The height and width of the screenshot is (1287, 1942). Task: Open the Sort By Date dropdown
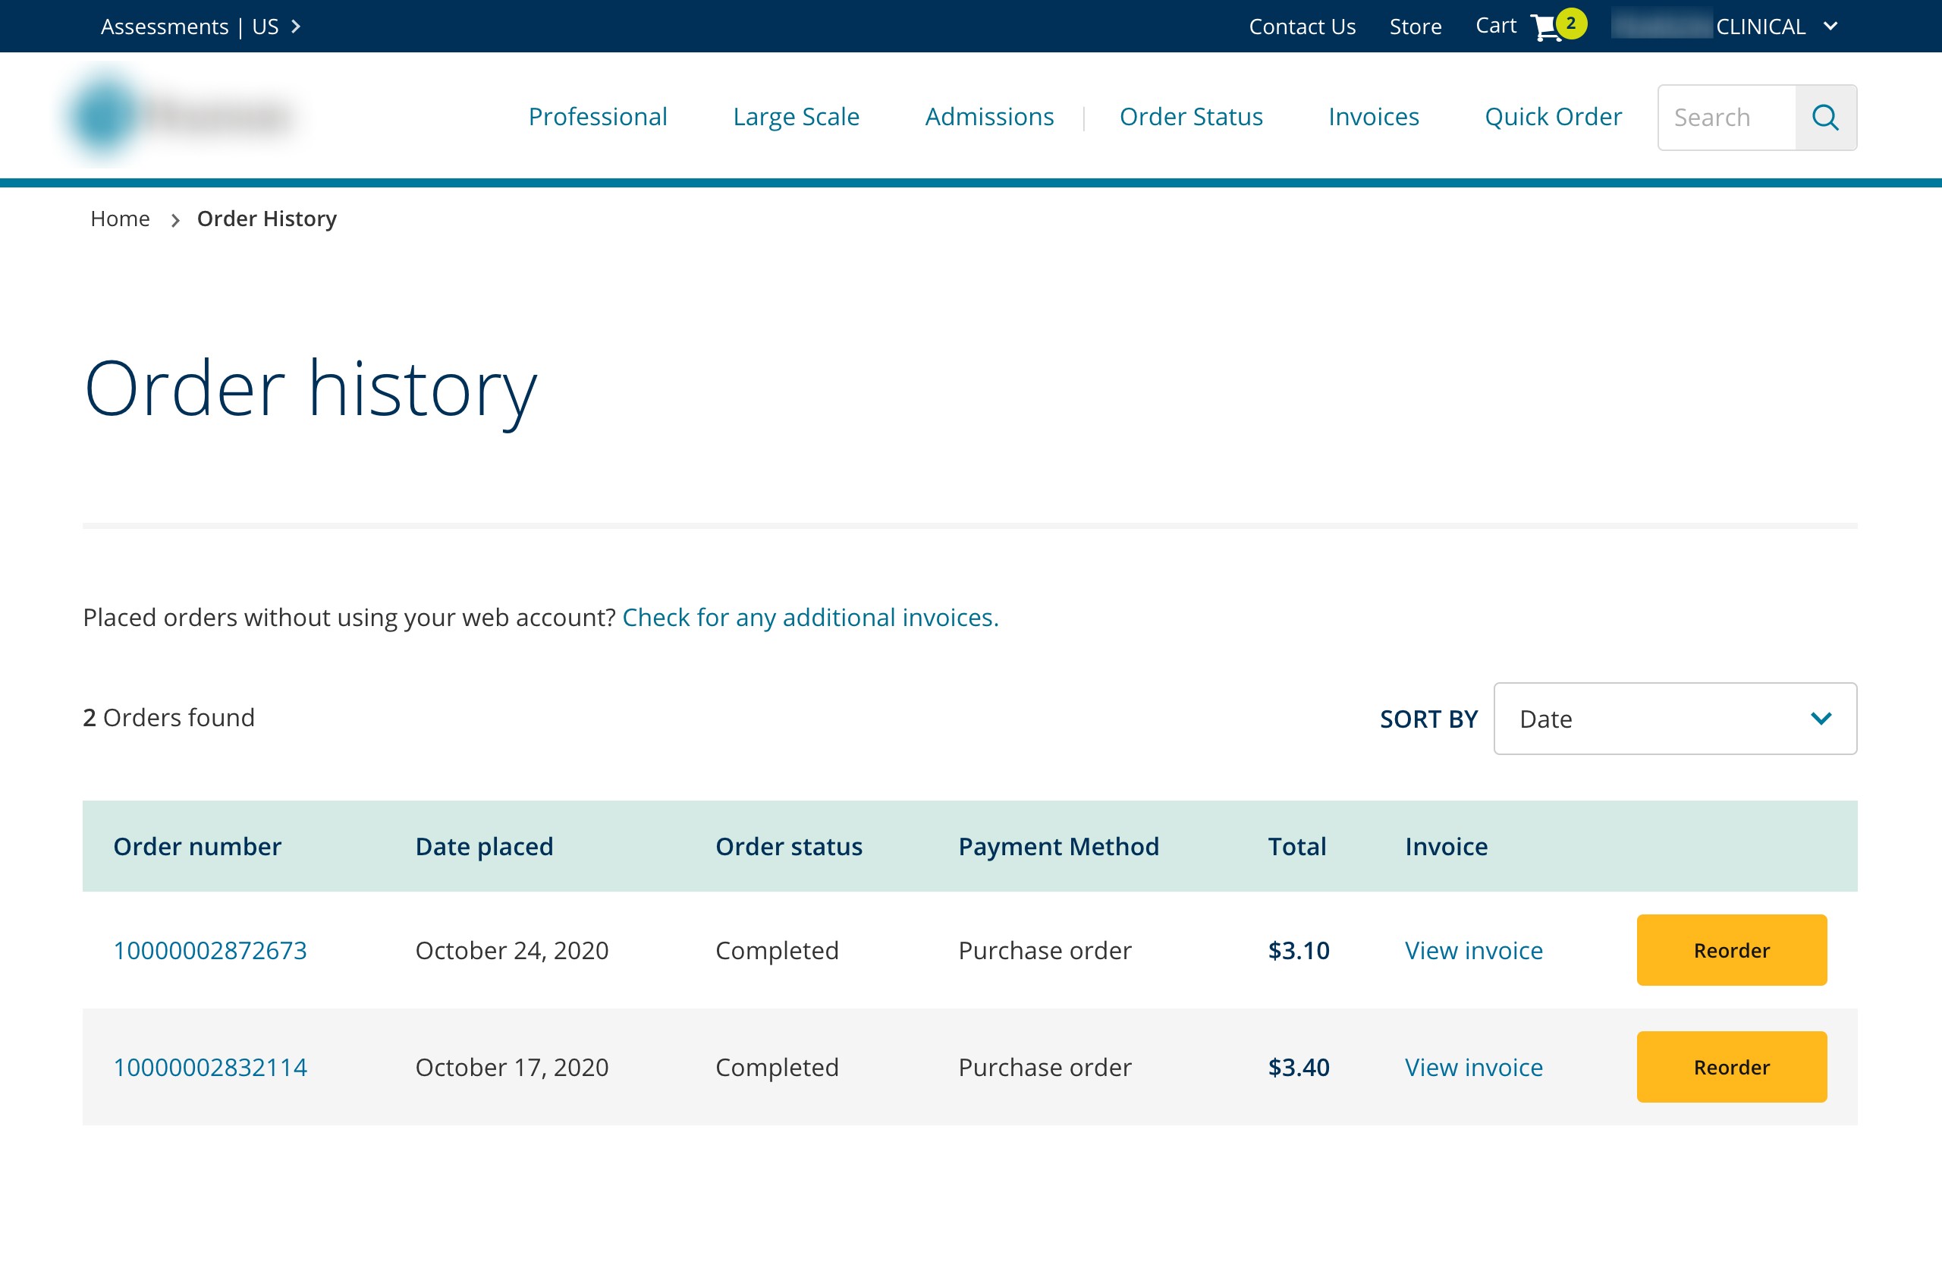point(1674,718)
